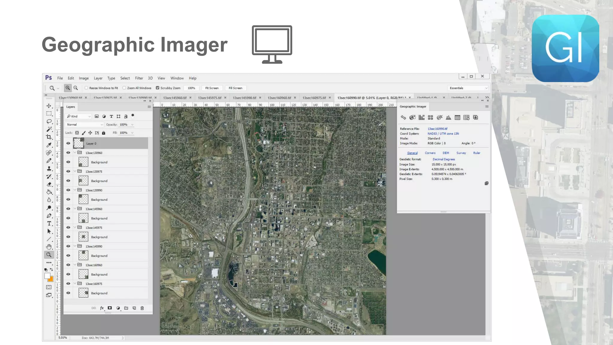Select the Hand tool

click(49, 247)
